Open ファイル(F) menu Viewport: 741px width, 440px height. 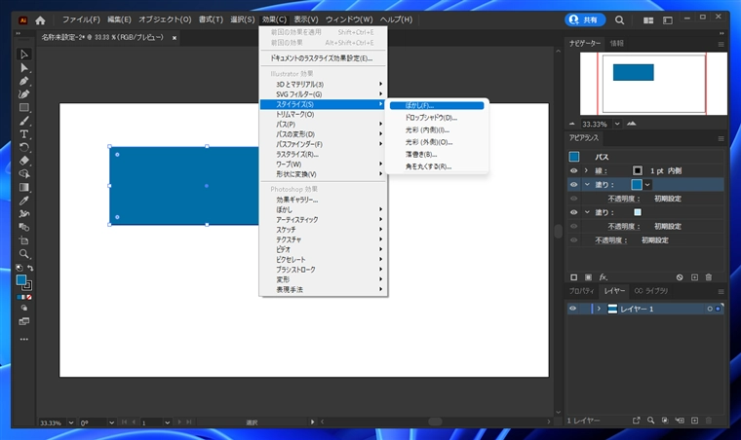click(81, 19)
